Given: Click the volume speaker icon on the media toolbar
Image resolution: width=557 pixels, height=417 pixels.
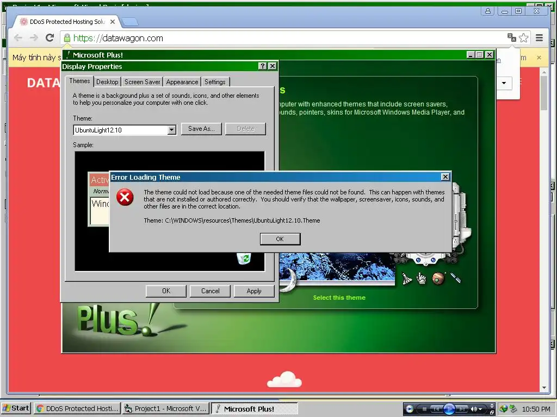Looking at the screenshot, I should pyautogui.click(x=474, y=409).
